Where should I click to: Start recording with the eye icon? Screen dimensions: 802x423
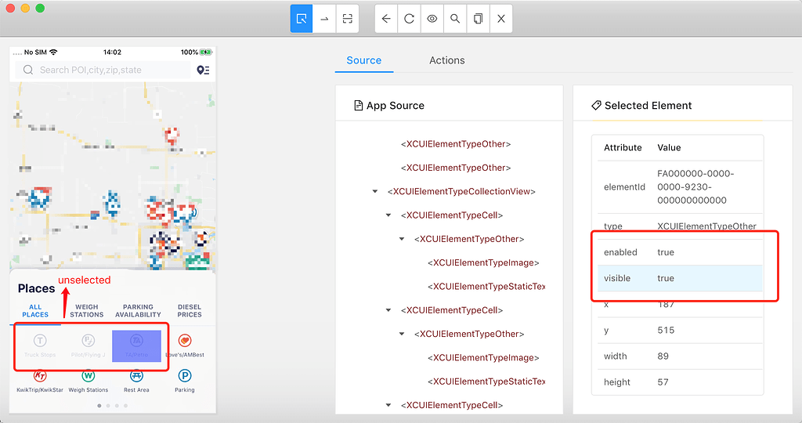tap(432, 19)
